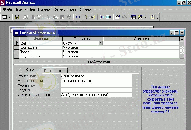
Task: Expand the New Object dropdown arrow
Action: tap(145, 17)
